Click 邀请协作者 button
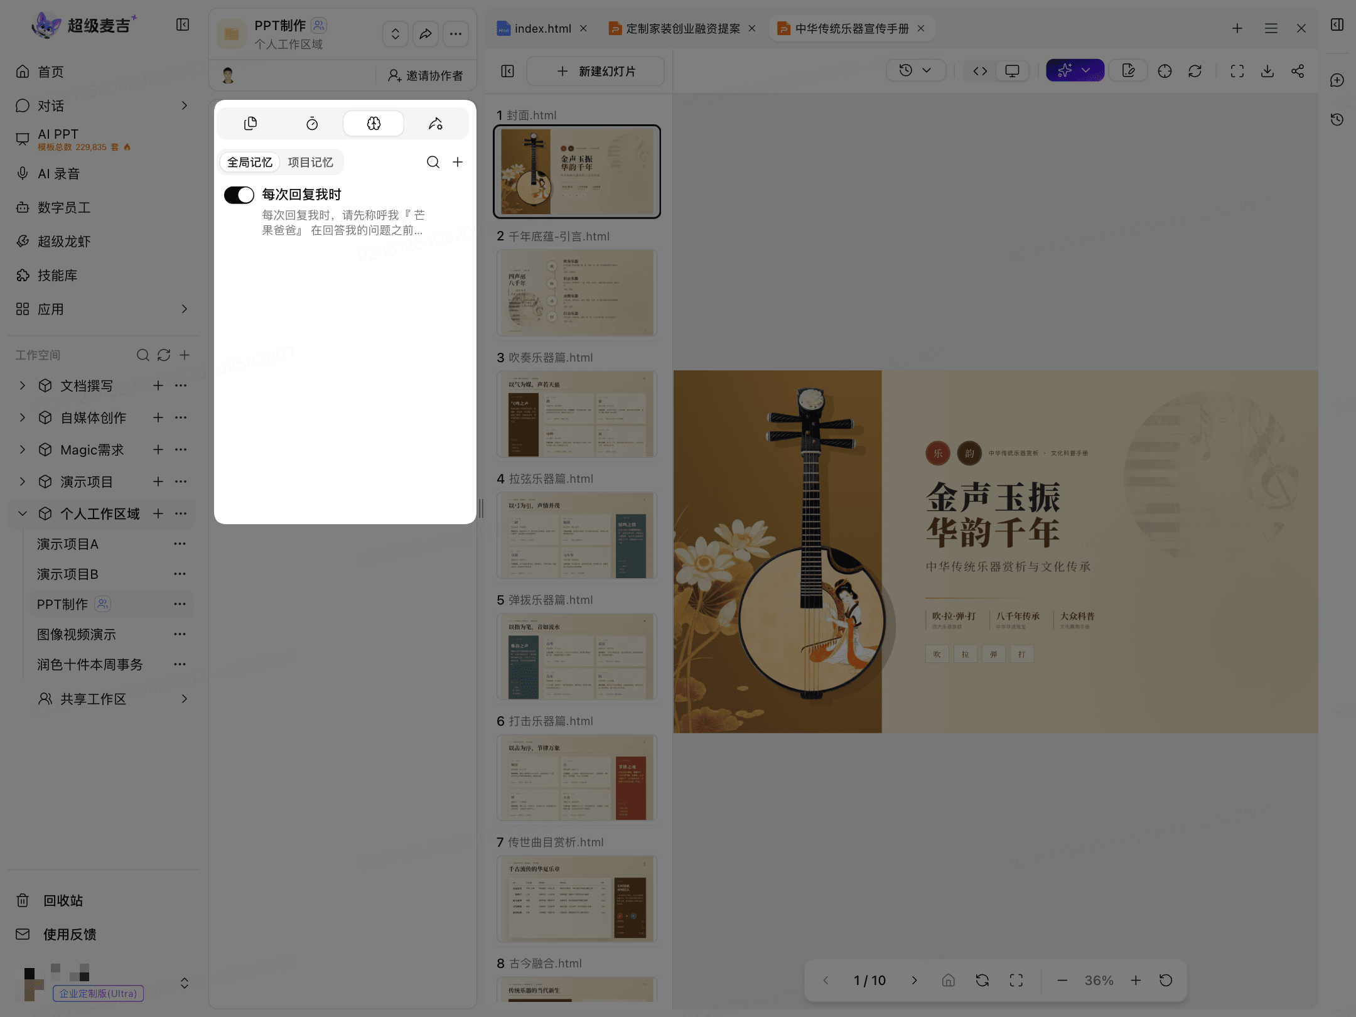 426,76
